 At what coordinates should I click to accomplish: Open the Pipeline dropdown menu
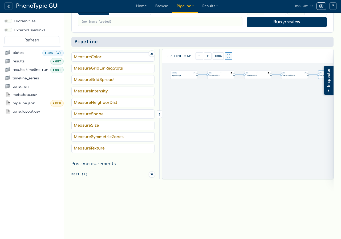click(185, 6)
